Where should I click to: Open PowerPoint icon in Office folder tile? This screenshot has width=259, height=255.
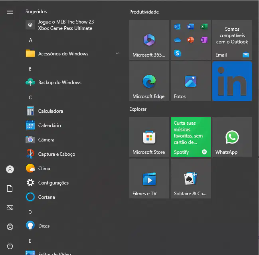click(x=190, y=40)
